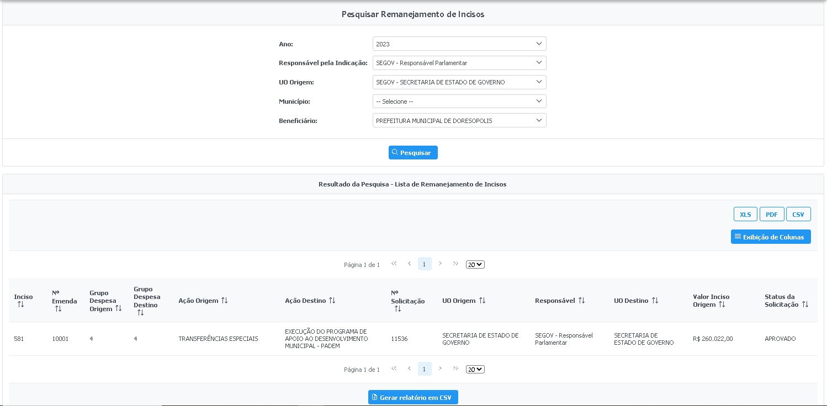Sort by Responsável column
This screenshot has height=406, width=827.
pos(581,301)
